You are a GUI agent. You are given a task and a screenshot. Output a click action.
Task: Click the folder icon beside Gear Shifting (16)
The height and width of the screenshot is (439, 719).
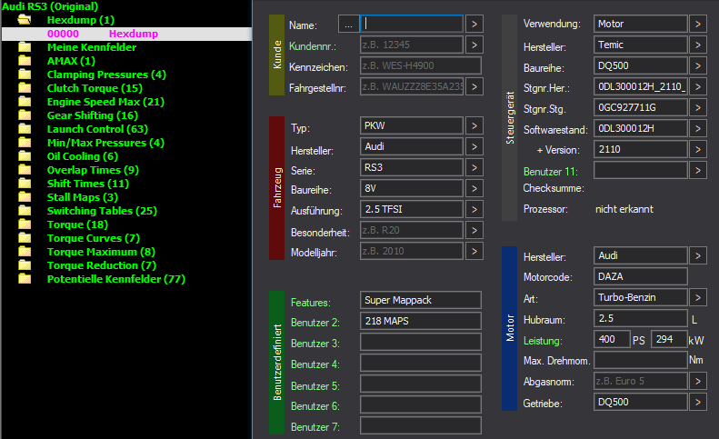click(x=25, y=115)
